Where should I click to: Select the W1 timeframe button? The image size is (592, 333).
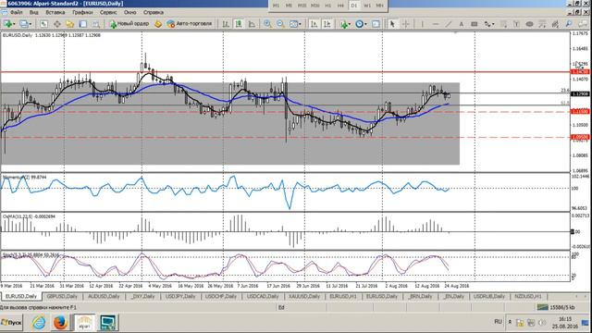coord(367,6)
